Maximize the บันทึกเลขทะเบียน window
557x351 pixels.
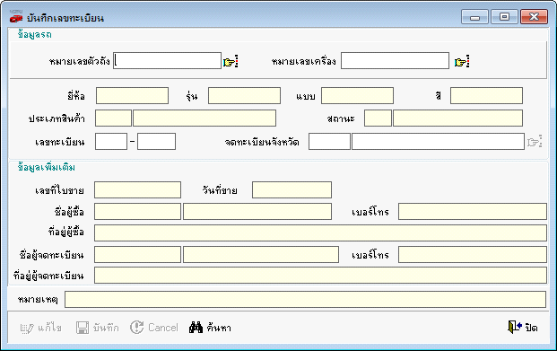tap(504, 17)
